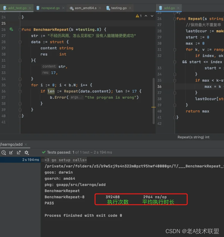This screenshot has height=237, width=224.
Task: Click line number 36 in add.go gutter
Action: point(159,87)
